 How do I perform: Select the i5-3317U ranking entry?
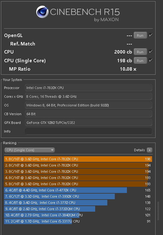[x=78, y=221]
